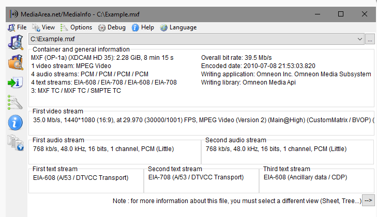Maximize the MediaInfo window
This screenshot has width=377, height=217.
tap(341, 14)
